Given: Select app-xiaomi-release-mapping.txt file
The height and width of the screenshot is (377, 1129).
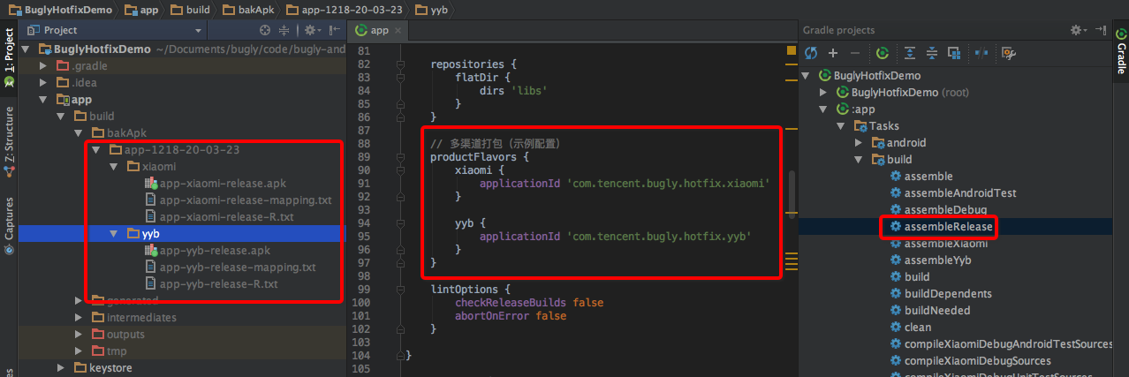Looking at the screenshot, I should tap(239, 200).
